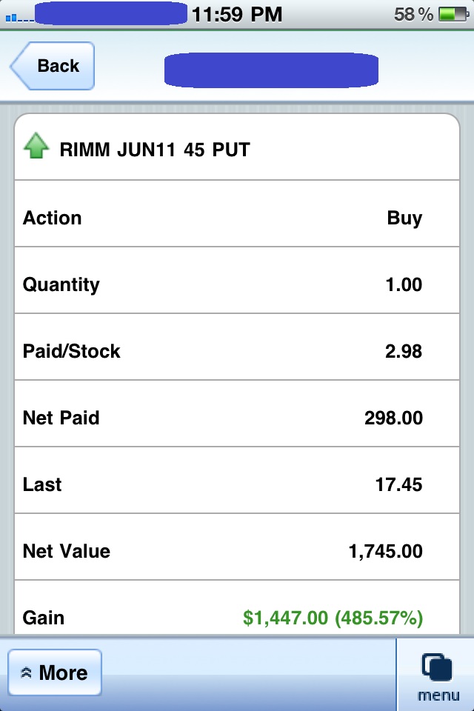Viewport: 474px width, 711px height.
Task: Tap the 2.98 paid price value
Action: [x=404, y=351]
